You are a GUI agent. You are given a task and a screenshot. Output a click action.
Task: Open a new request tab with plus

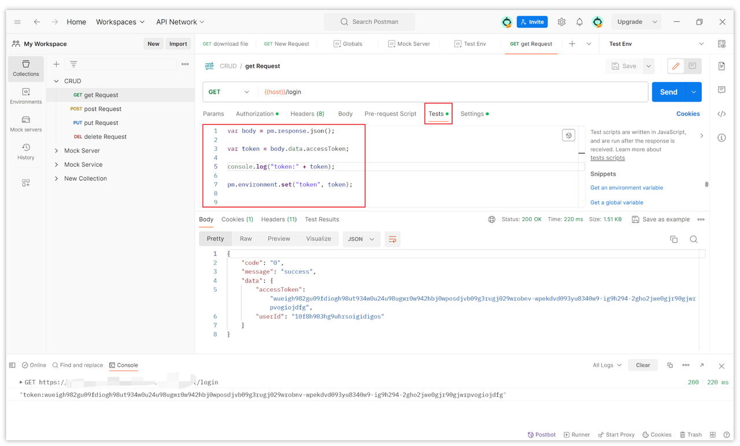tap(572, 44)
